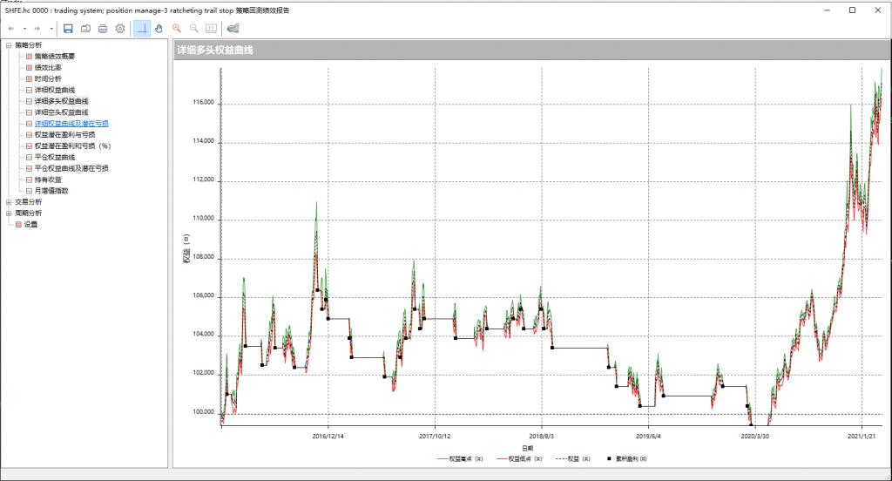
Task: Open the 详细权益曲线及潜在亏损 link
Action: coord(71,124)
